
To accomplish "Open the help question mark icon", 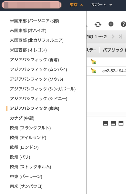I will (x=123, y=24).
